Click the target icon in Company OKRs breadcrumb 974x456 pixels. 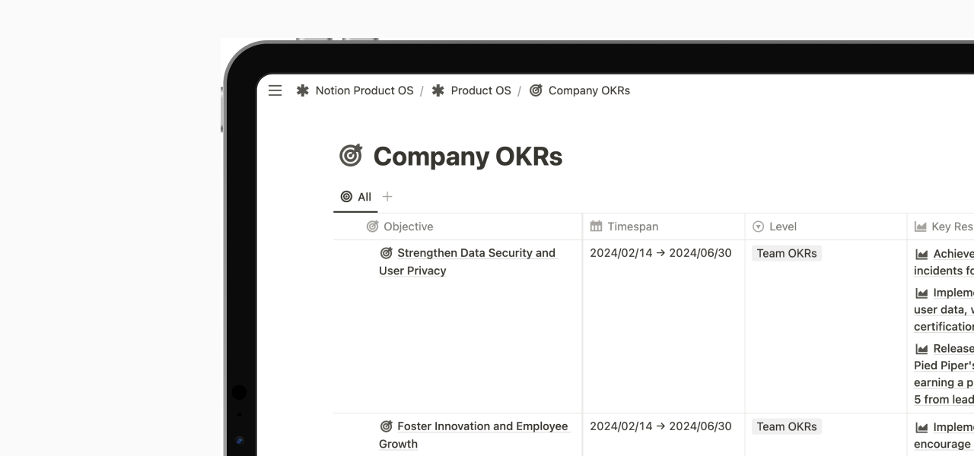tap(535, 90)
